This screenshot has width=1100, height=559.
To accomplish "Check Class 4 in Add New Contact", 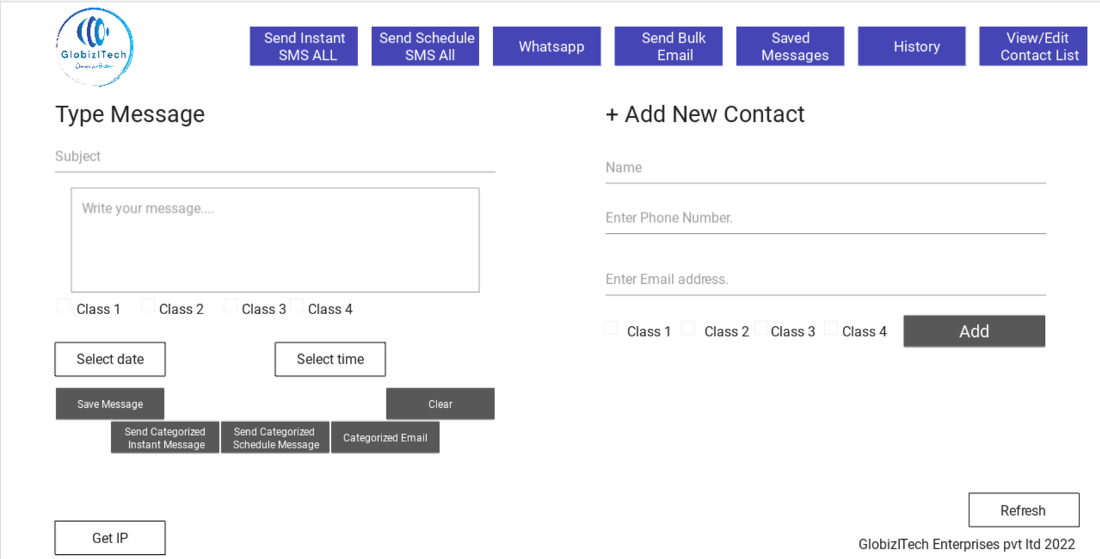I will tap(830, 328).
